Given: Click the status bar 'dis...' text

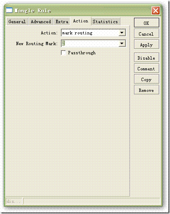Looking at the screenshot, I should [14, 201].
